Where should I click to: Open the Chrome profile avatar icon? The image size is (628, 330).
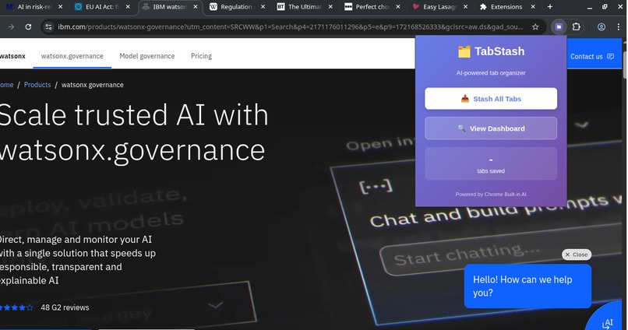(x=602, y=26)
